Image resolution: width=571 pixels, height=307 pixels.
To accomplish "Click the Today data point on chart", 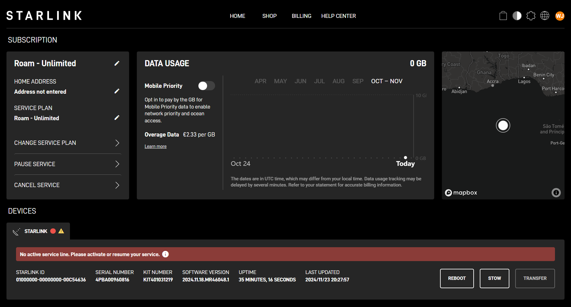I will click(x=405, y=158).
